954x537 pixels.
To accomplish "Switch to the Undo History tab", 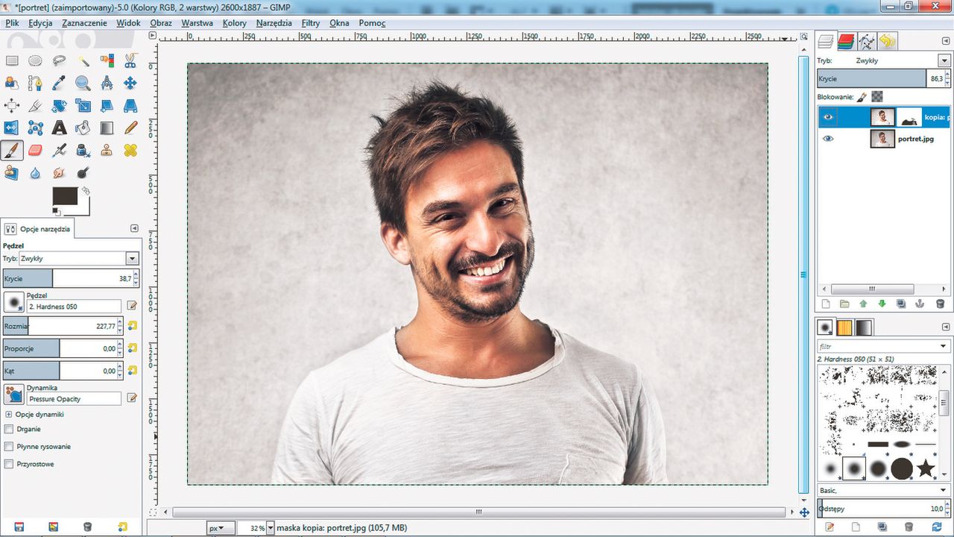I will click(887, 41).
